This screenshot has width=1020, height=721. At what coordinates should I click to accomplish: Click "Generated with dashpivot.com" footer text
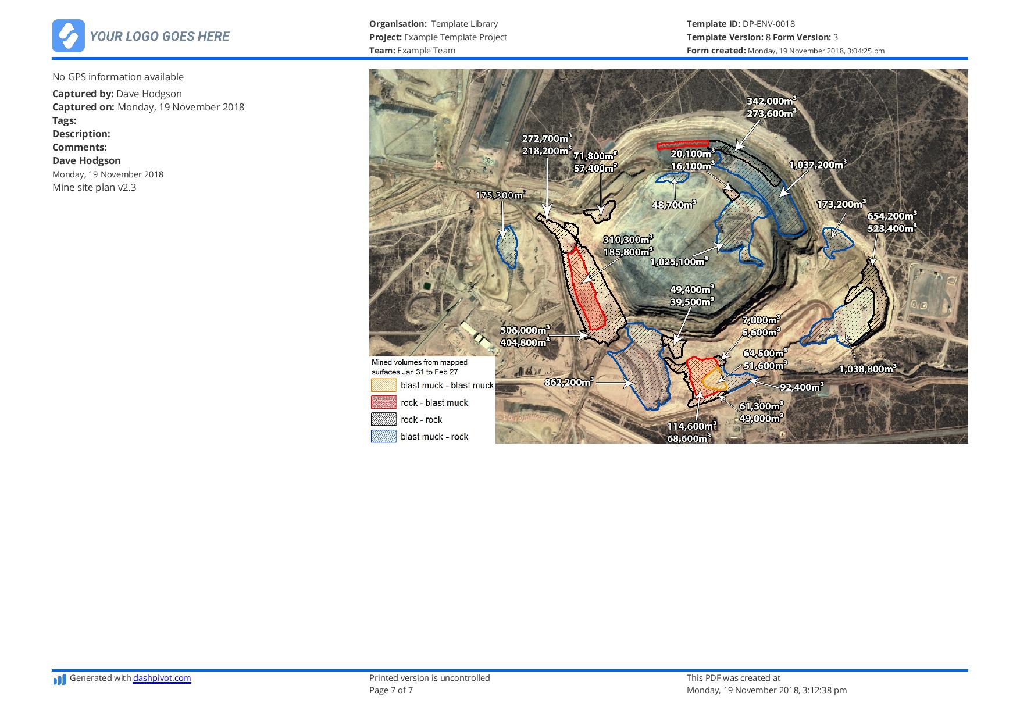[131, 678]
